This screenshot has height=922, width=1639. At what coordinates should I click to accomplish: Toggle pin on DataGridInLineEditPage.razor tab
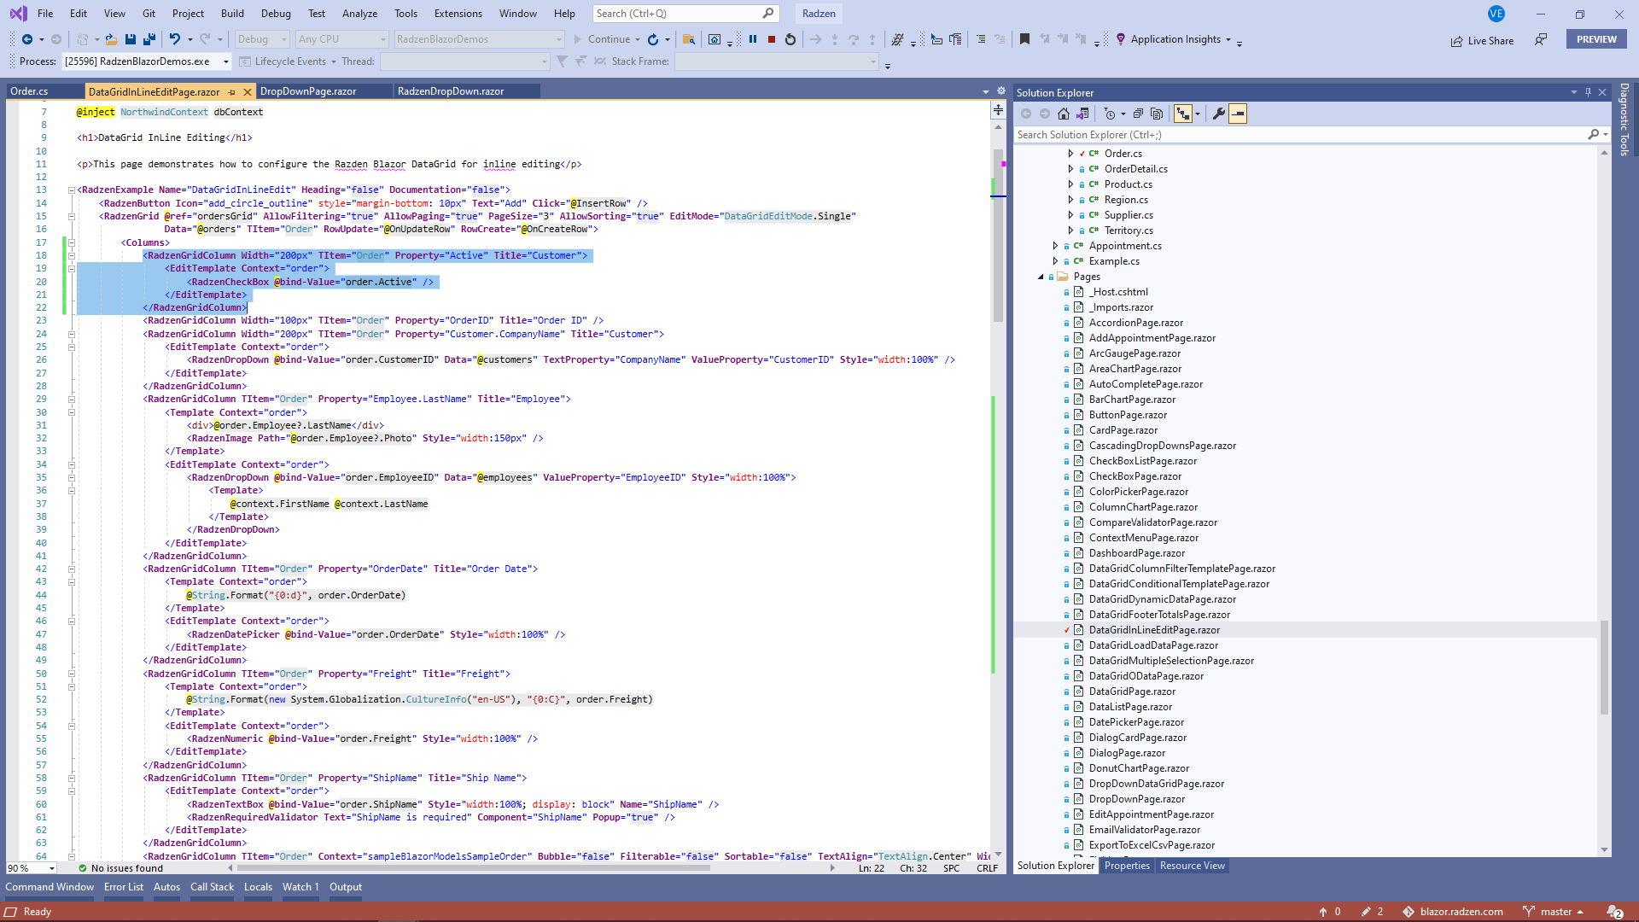pyautogui.click(x=232, y=91)
